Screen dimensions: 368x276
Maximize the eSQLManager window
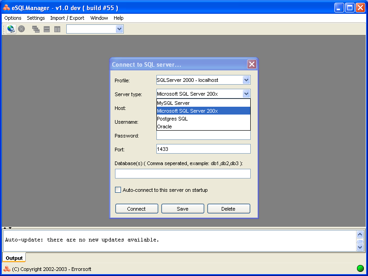click(x=350, y=8)
